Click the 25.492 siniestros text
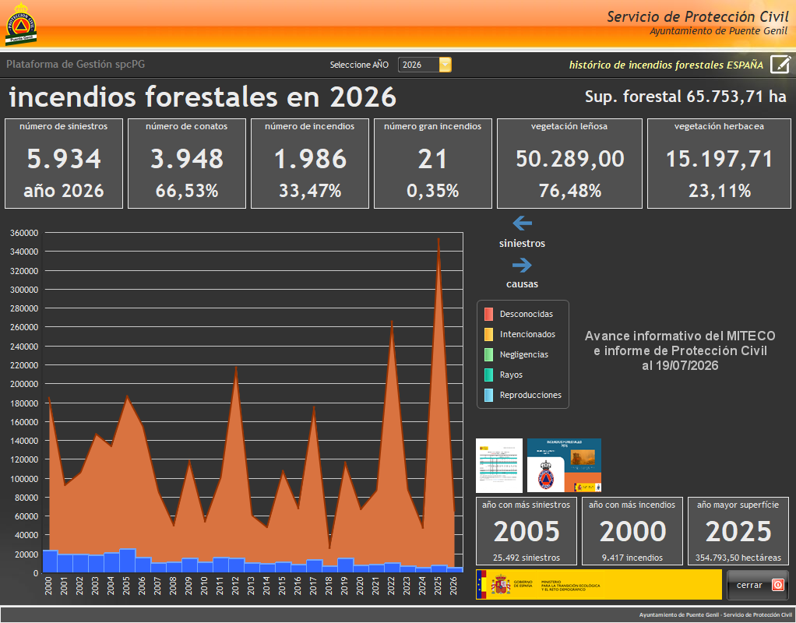This screenshot has width=796, height=623. coord(527,558)
